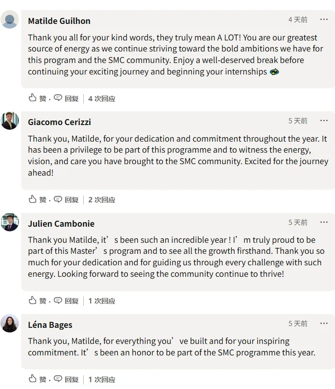Image resolution: width=335 pixels, height=389 pixels.
Task: Click the reply bubble icon under Julien's comment
Action: [x=58, y=300]
